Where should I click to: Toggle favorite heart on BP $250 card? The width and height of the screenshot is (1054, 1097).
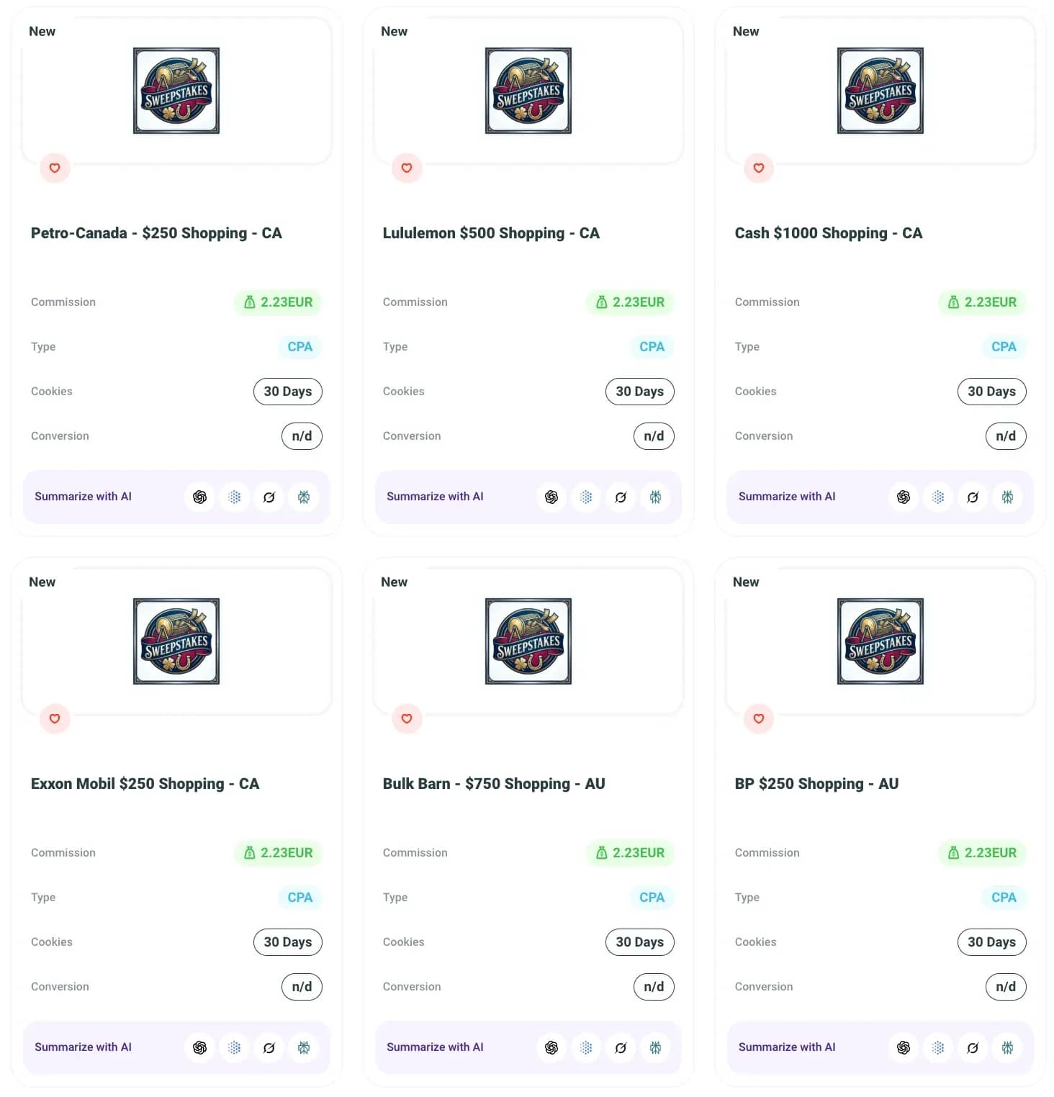click(759, 718)
